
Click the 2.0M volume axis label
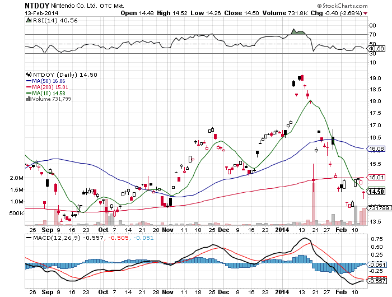[17, 178]
